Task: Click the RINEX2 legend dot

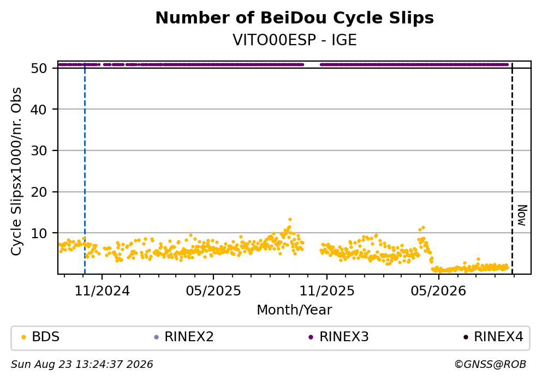Action: click(156, 337)
